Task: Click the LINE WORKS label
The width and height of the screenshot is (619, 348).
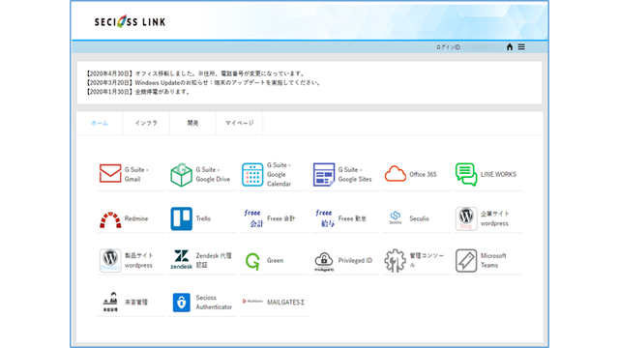Action: [x=498, y=174]
